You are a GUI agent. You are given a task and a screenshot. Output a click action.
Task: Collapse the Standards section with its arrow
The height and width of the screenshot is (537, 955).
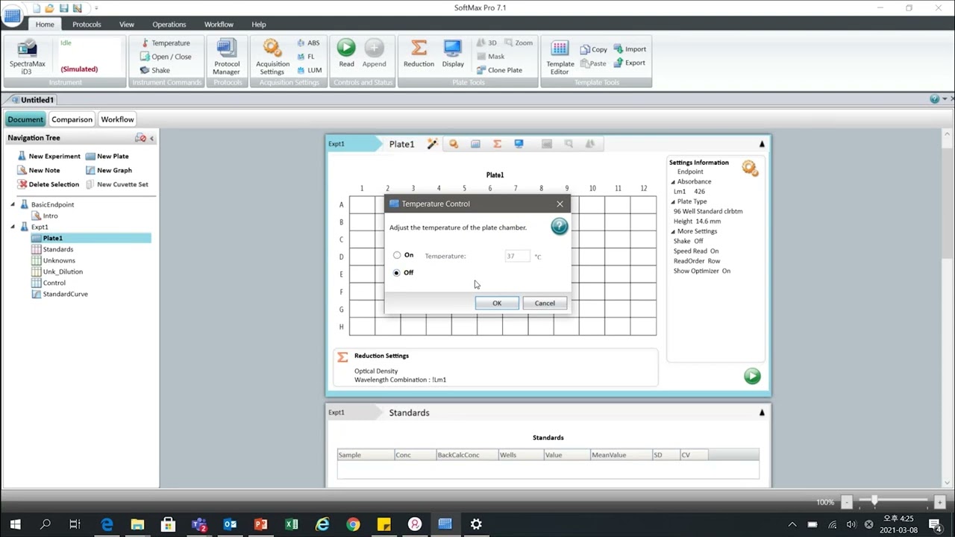(762, 412)
